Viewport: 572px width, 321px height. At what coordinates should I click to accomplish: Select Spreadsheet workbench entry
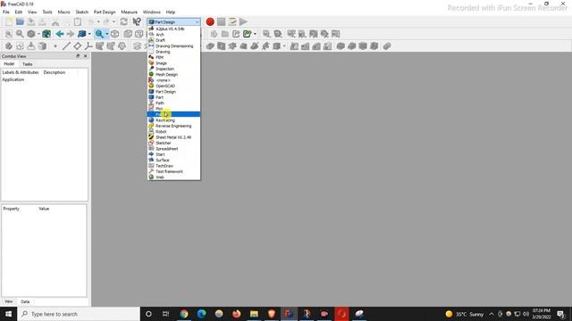(x=173, y=149)
